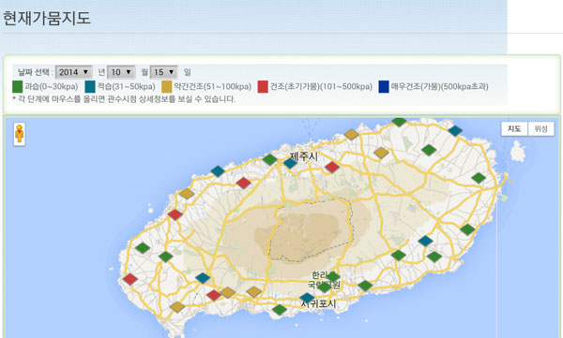Open the month dropdown showing 10
Viewport: 563px width, 338px height.
(x=121, y=72)
